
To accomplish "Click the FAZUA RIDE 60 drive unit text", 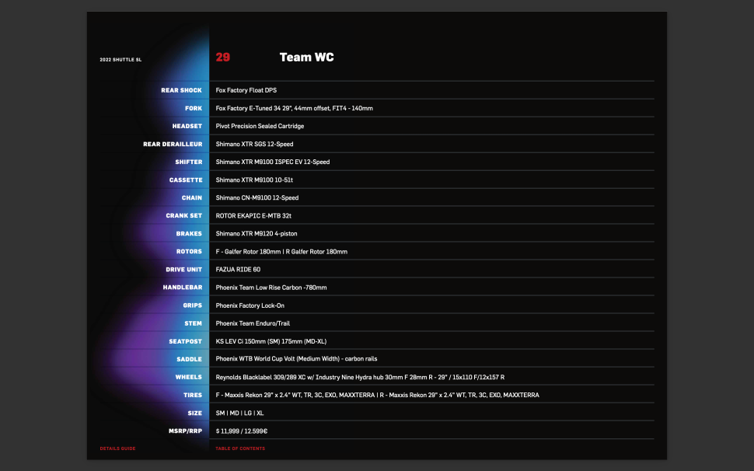I will pyautogui.click(x=238, y=270).
